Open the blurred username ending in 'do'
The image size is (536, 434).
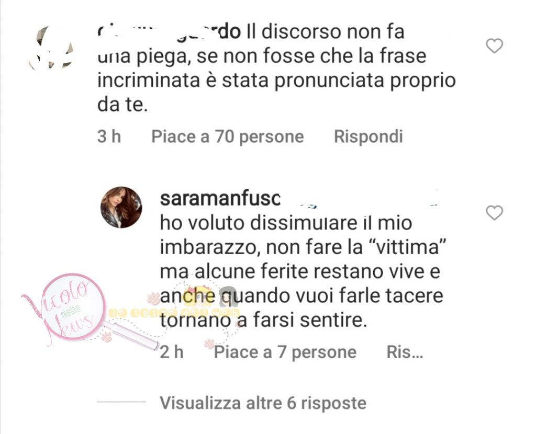(x=169, y=32)
